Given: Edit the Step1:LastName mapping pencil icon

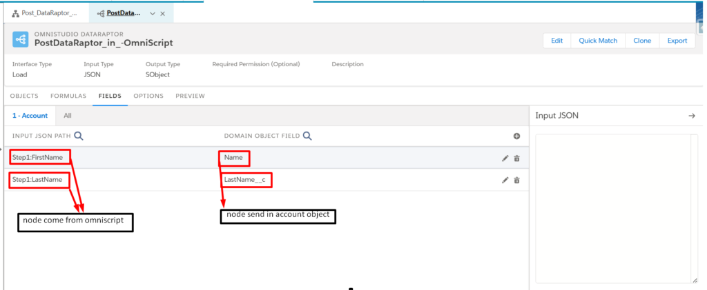Looking at the screenshot, I should point(505,180).
